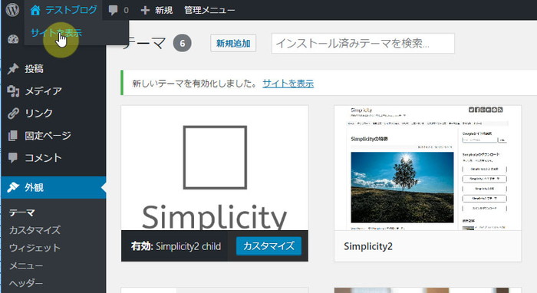Follow the サイトを表示 link in the notice
537x293 pixels.
288,84
